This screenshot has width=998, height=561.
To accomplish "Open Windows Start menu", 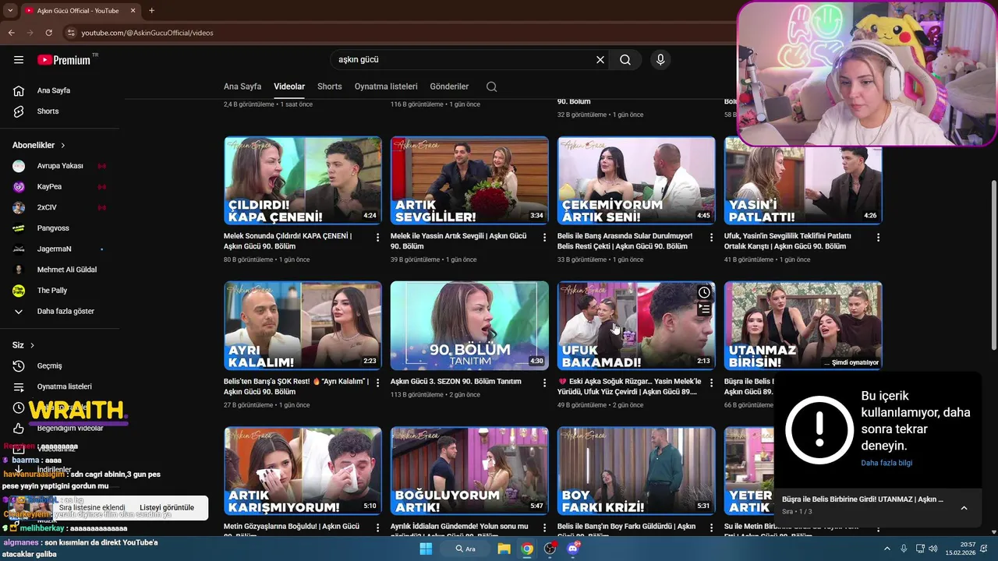I will click(426, 549).
